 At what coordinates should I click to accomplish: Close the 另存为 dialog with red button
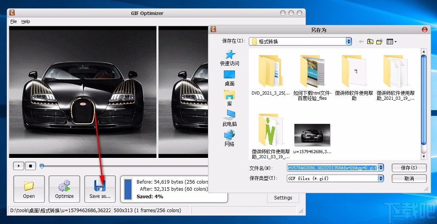pos(424,30)
